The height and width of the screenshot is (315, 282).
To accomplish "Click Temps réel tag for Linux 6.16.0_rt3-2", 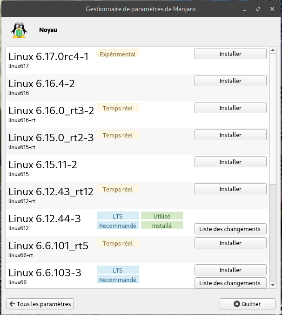I will [x=118, y=108].
